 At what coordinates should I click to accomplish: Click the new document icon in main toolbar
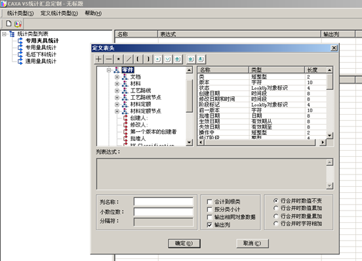point(9,24)
